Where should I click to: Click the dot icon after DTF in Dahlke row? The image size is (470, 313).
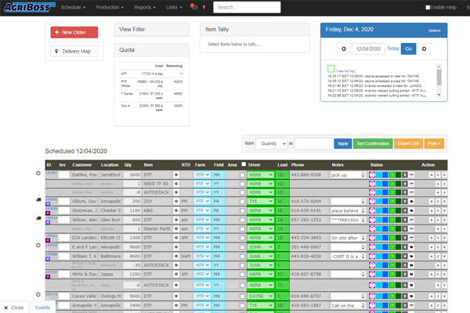tap(176, 175)
